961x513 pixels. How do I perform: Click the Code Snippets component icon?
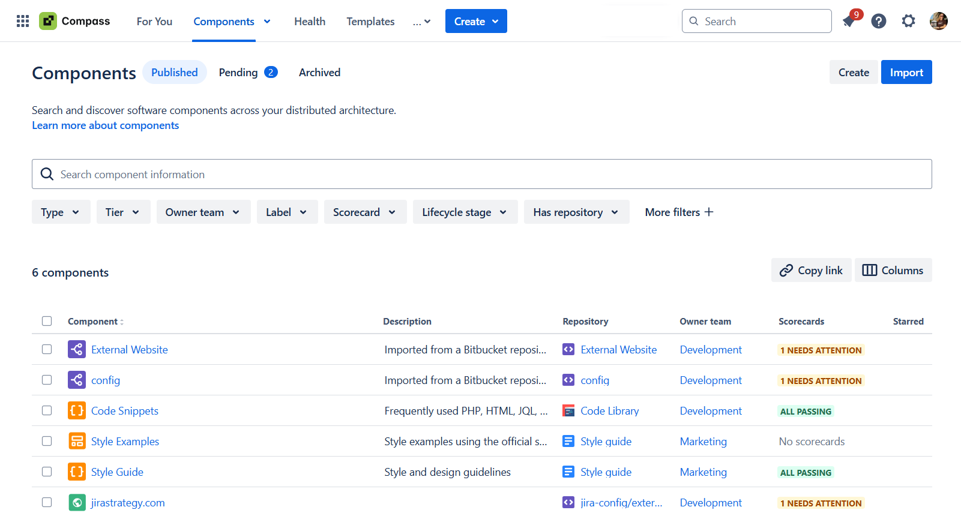coord(77,410)
